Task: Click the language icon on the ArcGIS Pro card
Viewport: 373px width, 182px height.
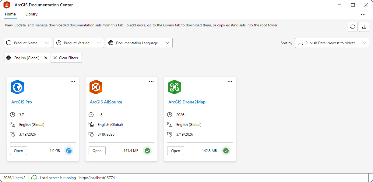Action: pos(12,124)
